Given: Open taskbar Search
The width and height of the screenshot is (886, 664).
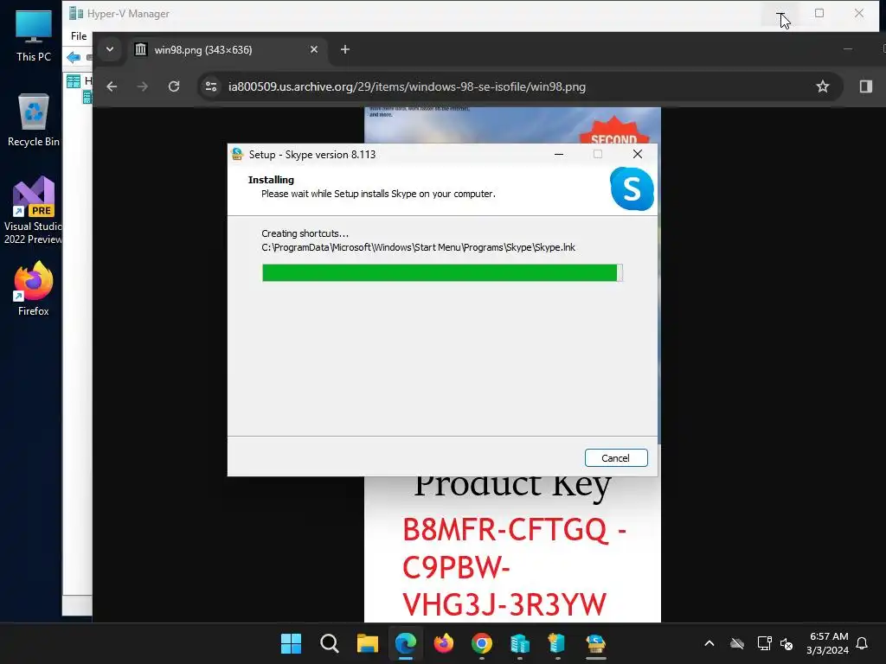Looking at the screenshot, I should coord(329,643).
